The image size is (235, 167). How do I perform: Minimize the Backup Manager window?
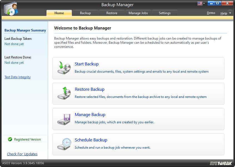[211, 3]
